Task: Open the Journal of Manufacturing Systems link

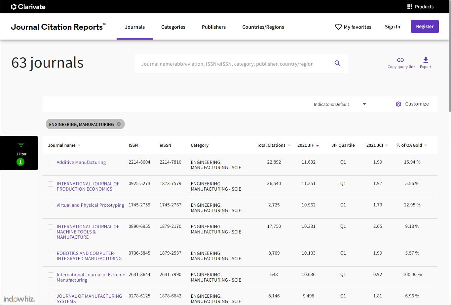Action: click(x=89, y=299)
